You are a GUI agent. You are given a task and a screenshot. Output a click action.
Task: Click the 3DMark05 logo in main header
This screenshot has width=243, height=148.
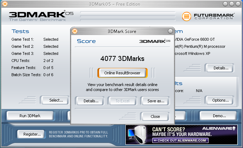tap(41, 16)
